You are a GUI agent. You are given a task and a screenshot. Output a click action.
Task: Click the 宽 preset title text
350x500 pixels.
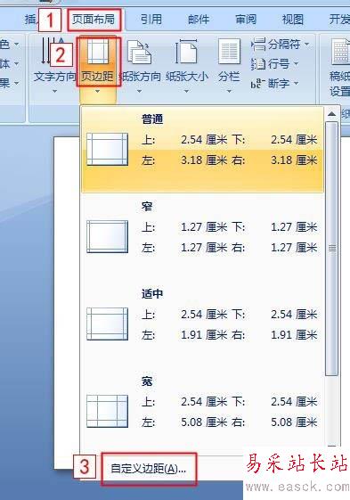tap(147, 381)
